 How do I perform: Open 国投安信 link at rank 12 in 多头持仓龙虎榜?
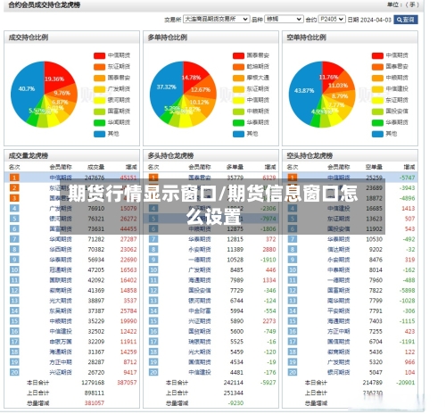200,290
